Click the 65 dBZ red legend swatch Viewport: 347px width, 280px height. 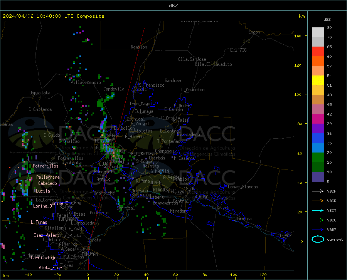click(x=318, y=52)
